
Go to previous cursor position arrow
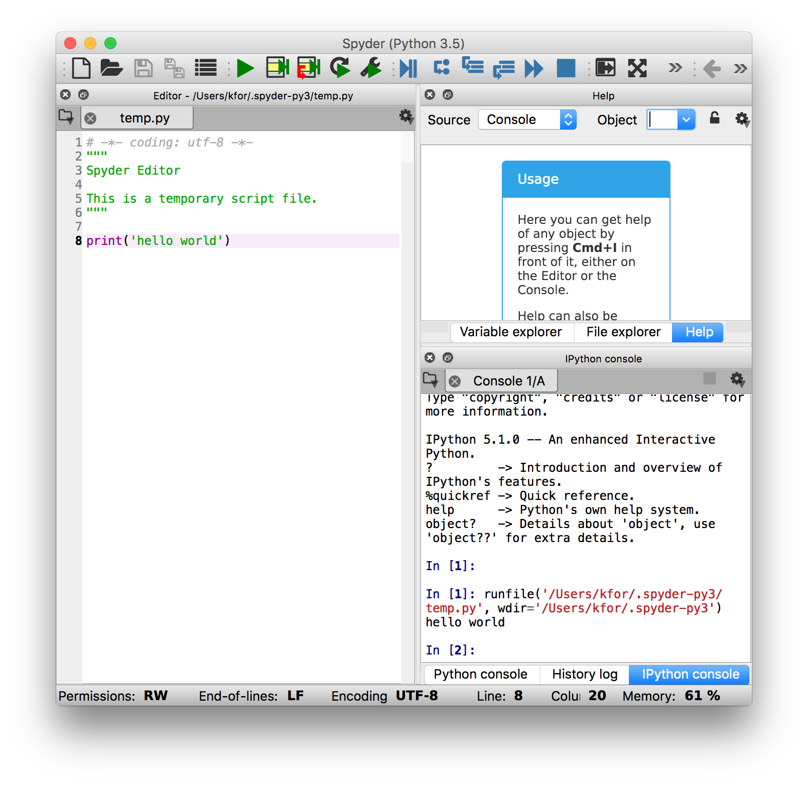(x=712, y=68)
